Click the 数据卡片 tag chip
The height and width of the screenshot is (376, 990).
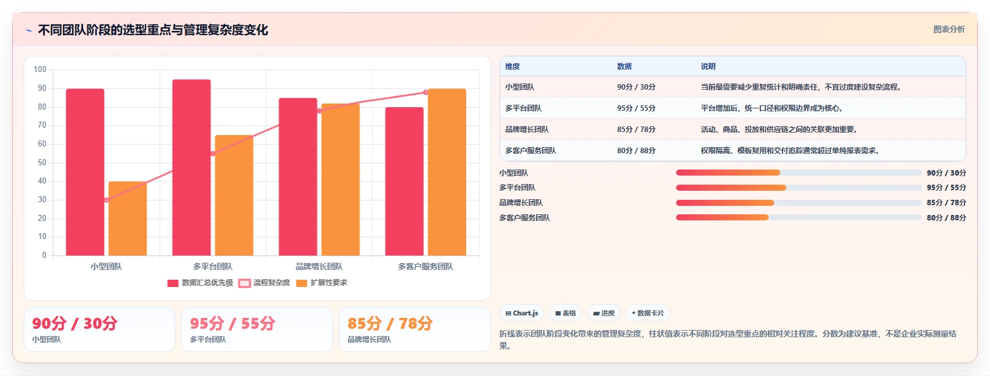pos(647,313)
